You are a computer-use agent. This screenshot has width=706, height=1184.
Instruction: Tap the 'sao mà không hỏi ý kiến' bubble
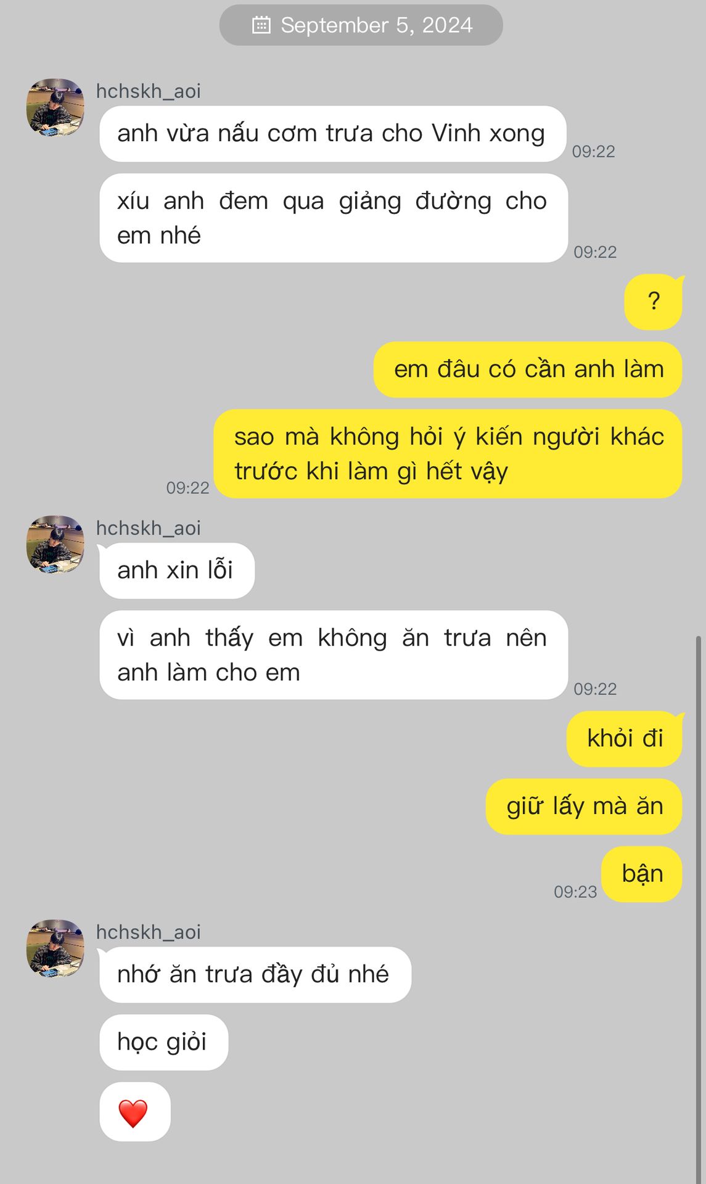click(448, 454)
